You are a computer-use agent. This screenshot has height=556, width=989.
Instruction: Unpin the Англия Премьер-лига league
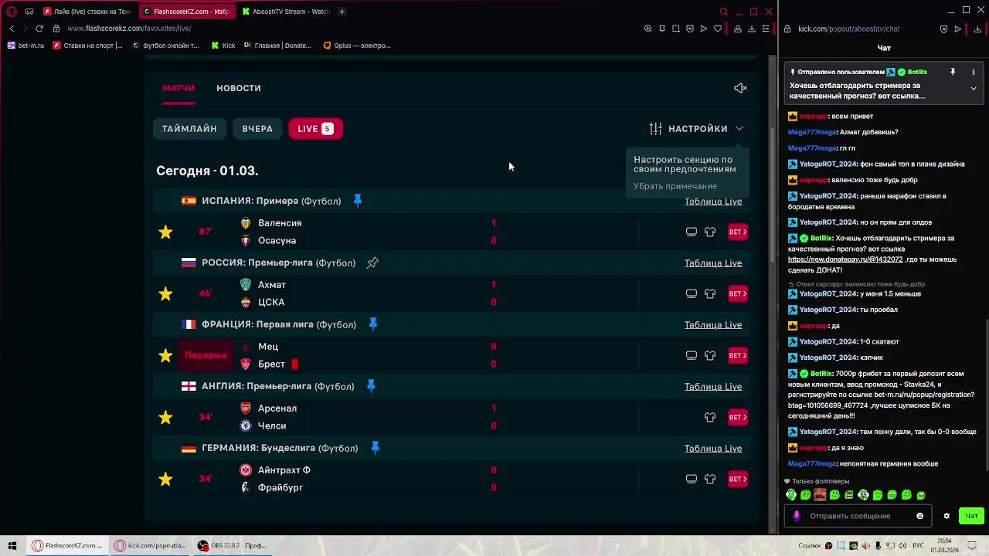371,386
